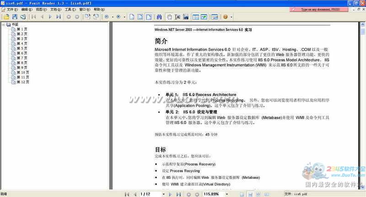Screen dimensions: 366x197
Task: Click the vertical scrollbar thumb
Action: coord(363,31)
